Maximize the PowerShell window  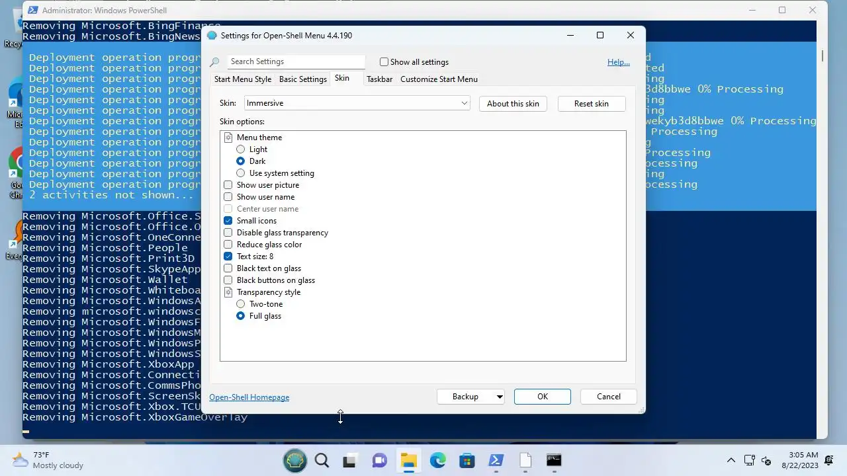[x=782, y=10]
